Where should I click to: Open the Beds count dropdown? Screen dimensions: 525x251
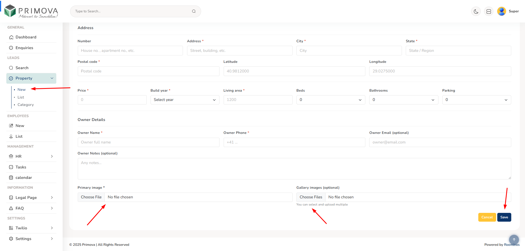click(330, 100)
